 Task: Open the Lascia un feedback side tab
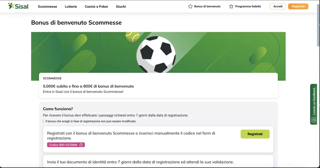click(314, 104)
